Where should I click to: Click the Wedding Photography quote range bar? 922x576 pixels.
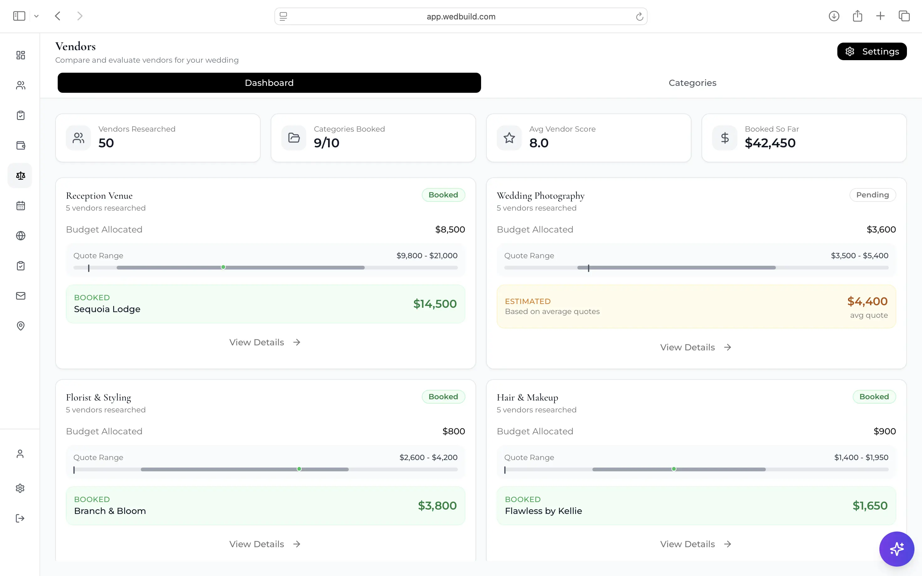[696, 267]
